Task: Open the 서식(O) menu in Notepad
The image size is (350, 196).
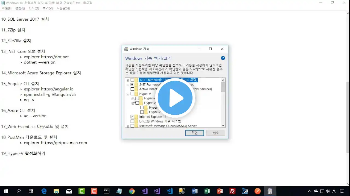Action: [x=34, y=8]
